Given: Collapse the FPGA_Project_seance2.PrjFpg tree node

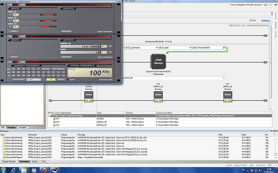Looking at the screenshot, I should coord(49,116).
